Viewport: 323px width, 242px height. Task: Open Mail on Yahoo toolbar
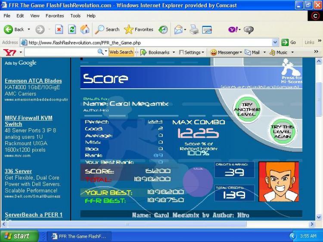[x=252, y=52]
